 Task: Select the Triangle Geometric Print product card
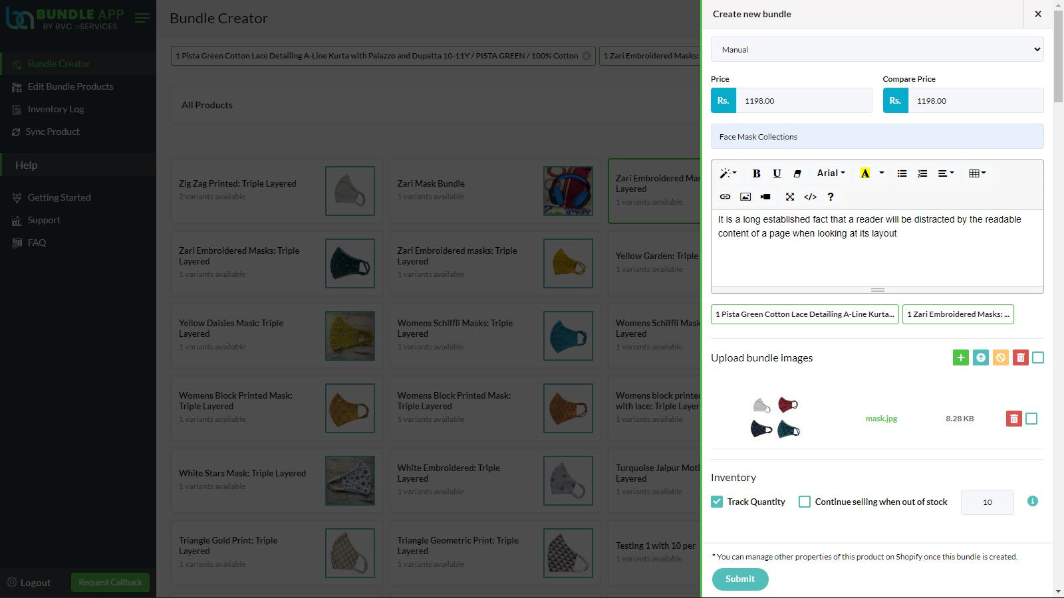point(495,553)
